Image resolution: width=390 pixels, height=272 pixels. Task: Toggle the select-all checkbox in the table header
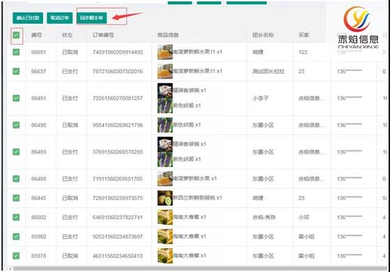[x=16, y=35]
